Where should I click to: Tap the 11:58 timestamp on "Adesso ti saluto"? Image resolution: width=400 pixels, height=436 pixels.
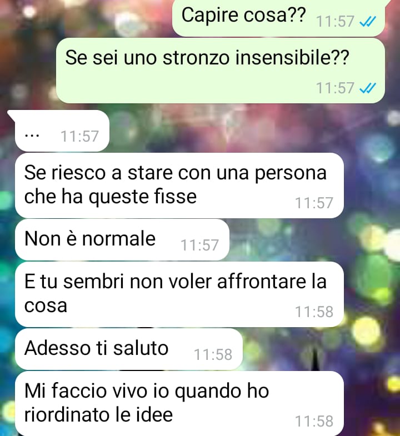pyautogui.click(x=213, y=354)
